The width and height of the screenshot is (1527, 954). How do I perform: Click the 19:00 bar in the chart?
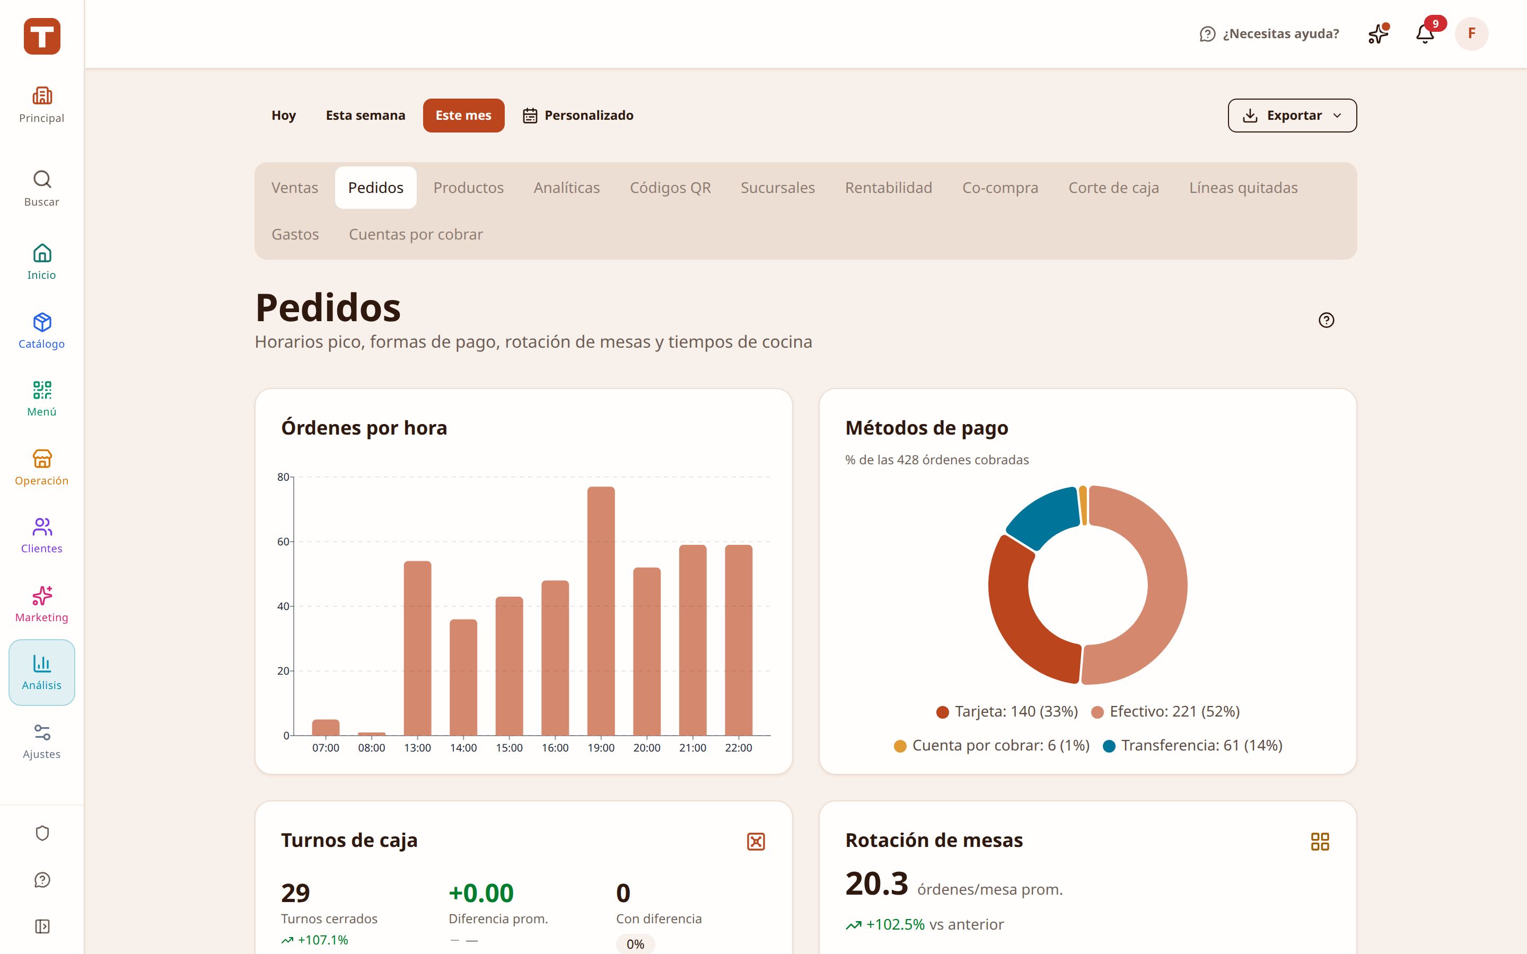point(601,611)
